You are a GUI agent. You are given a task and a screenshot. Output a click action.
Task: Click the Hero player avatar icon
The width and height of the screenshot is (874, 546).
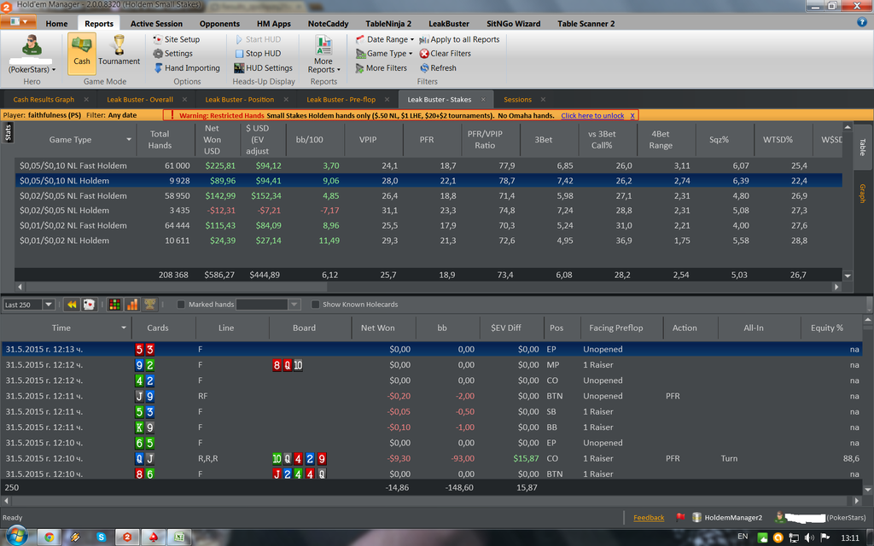click(x=32, y=46)
